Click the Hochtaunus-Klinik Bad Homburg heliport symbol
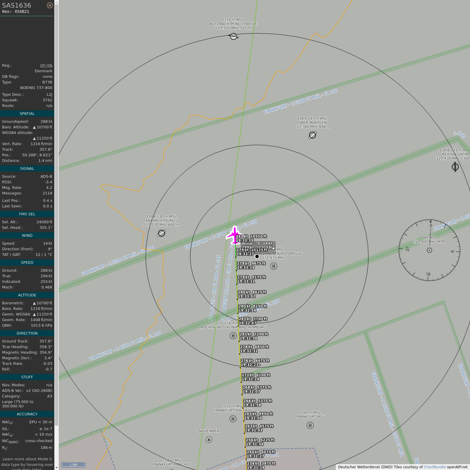470x470 pixels. pos(233,336)
